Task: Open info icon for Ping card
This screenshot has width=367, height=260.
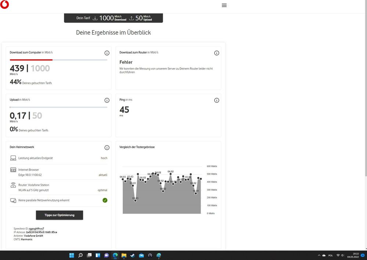Action: [x=216, y=100]
